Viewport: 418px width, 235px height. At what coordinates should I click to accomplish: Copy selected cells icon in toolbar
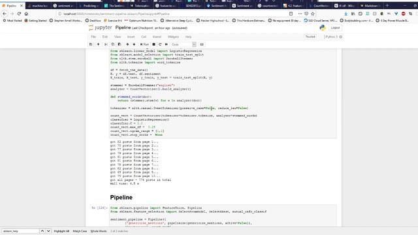click(x=113, y=44)
